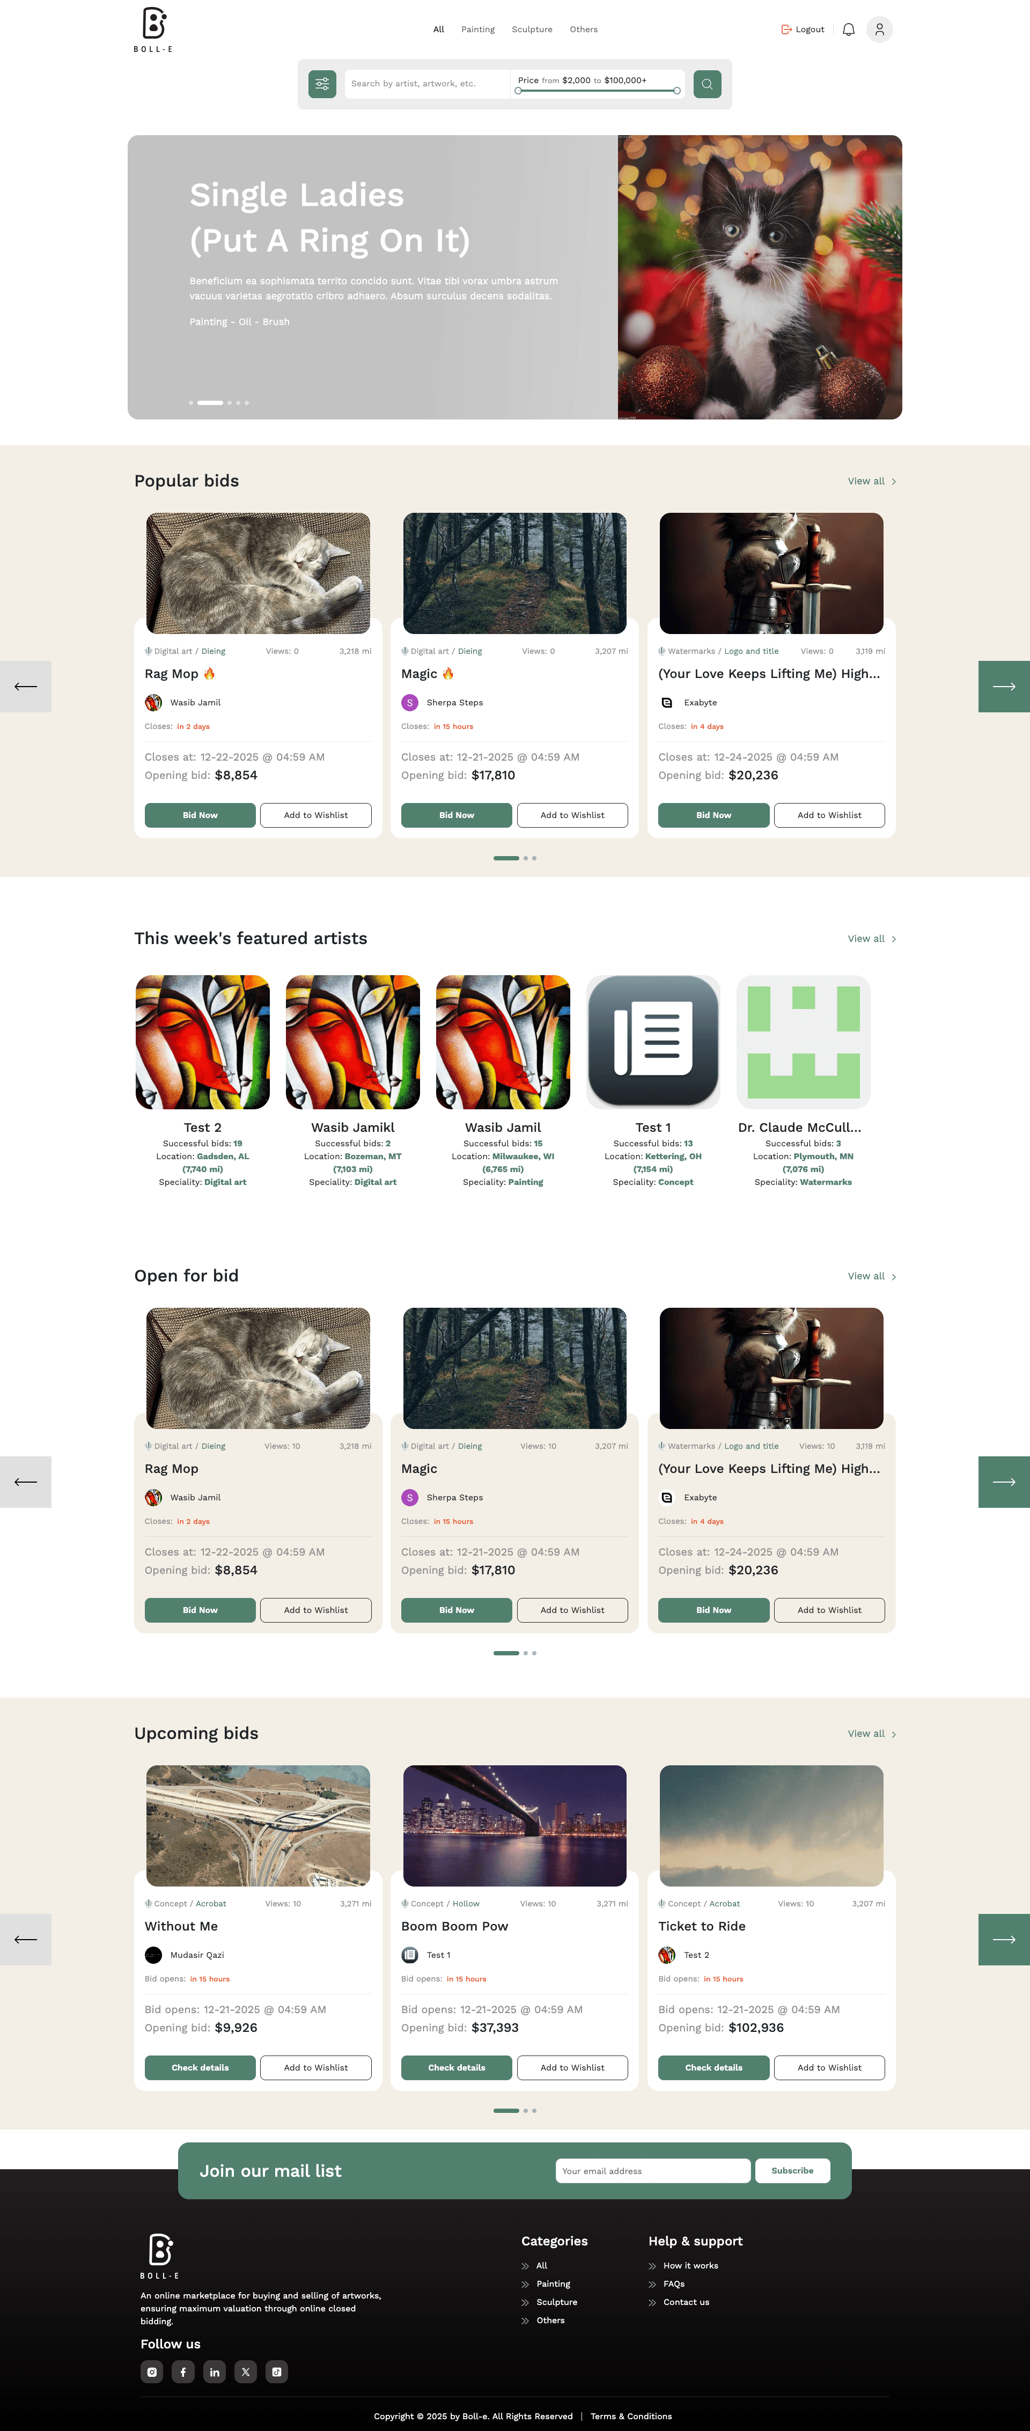Go back in Upcoming bids carousel

[26, 1939]
